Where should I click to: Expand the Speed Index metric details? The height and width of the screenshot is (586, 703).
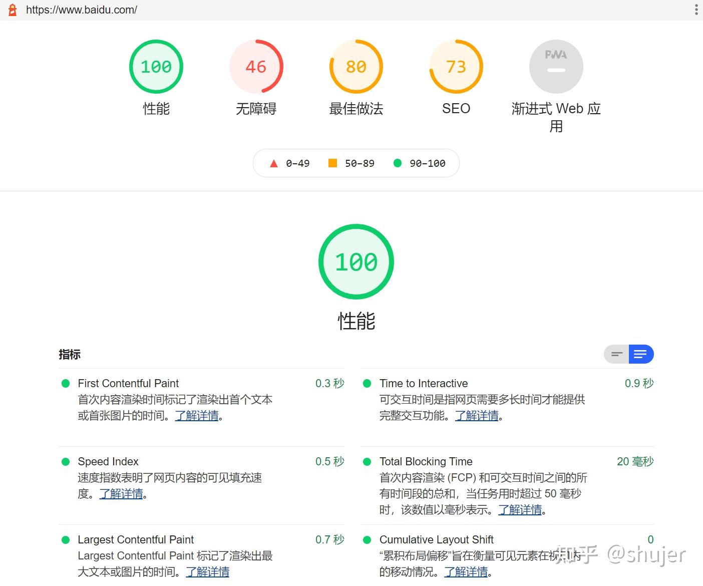tap(108, 461)
